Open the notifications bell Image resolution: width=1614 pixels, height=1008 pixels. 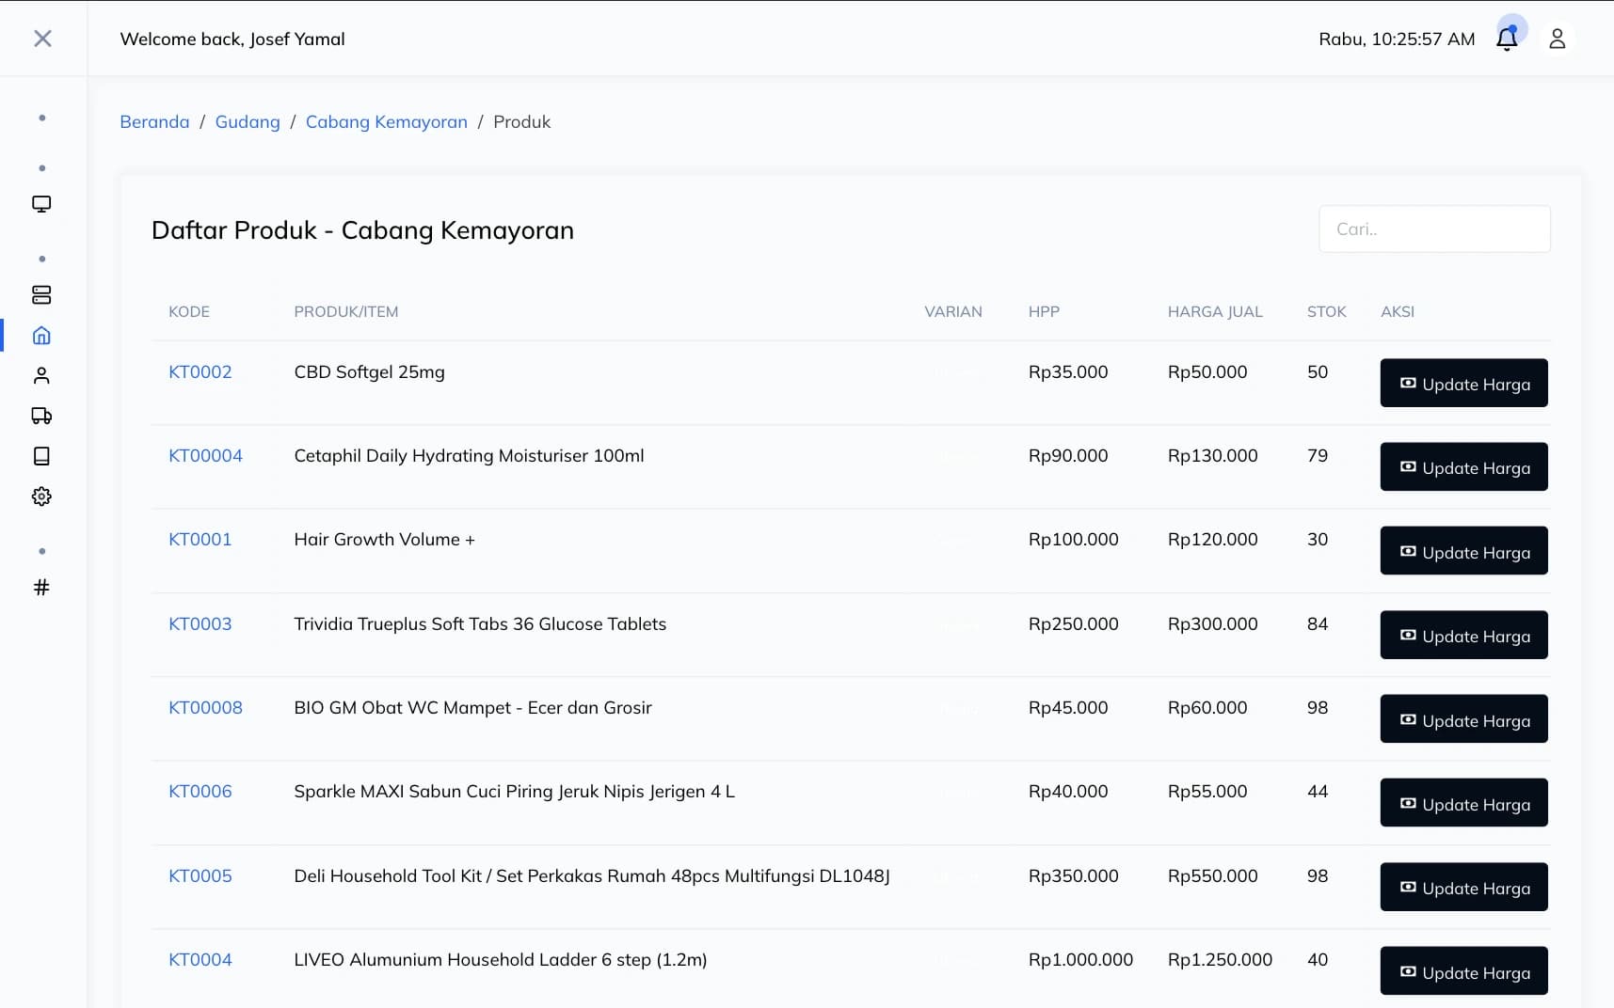click(1507, 39)
